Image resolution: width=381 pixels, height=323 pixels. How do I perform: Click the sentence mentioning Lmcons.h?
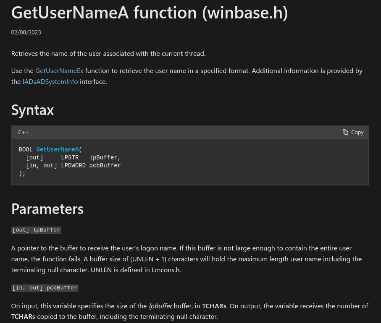(136, 270)
